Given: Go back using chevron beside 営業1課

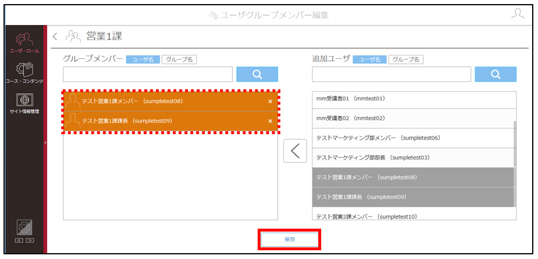Looking at the screenshot, I should [x=55, y=36].
